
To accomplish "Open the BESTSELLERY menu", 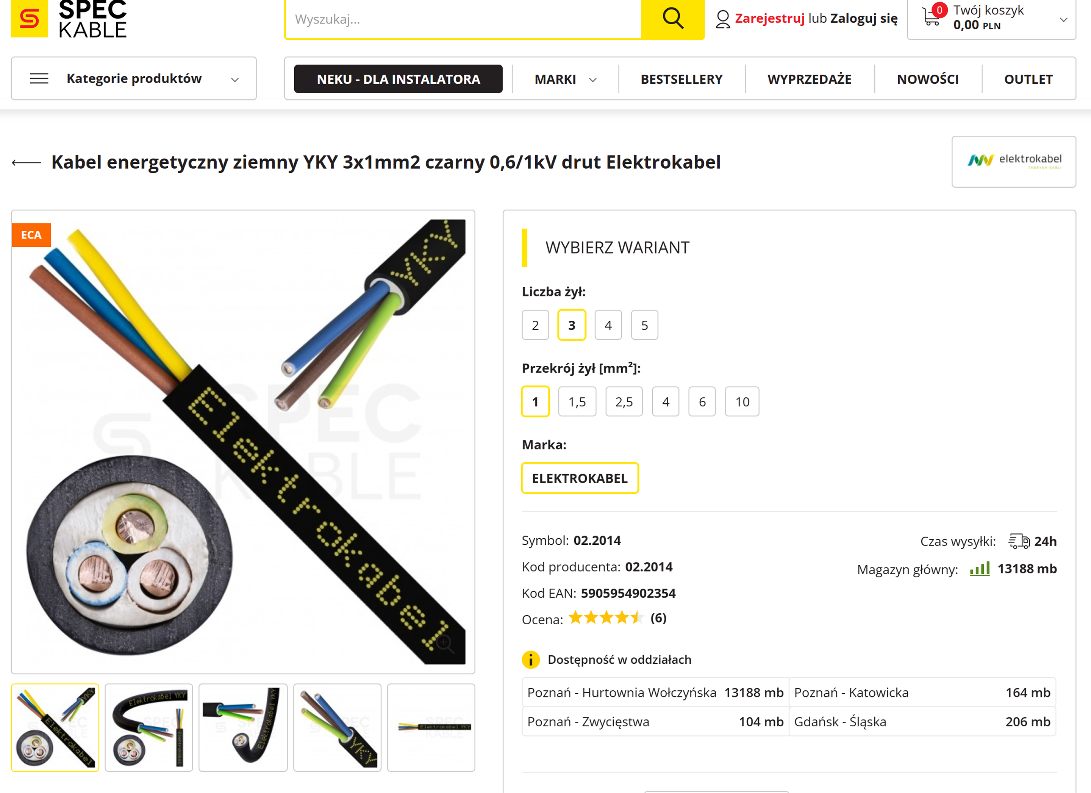I will click(x=681, y=79).
